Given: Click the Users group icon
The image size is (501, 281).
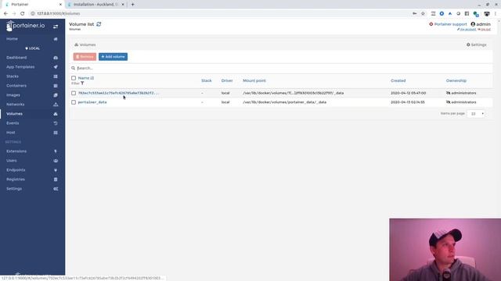Looking at the screenshot, I should coord(56,161).
